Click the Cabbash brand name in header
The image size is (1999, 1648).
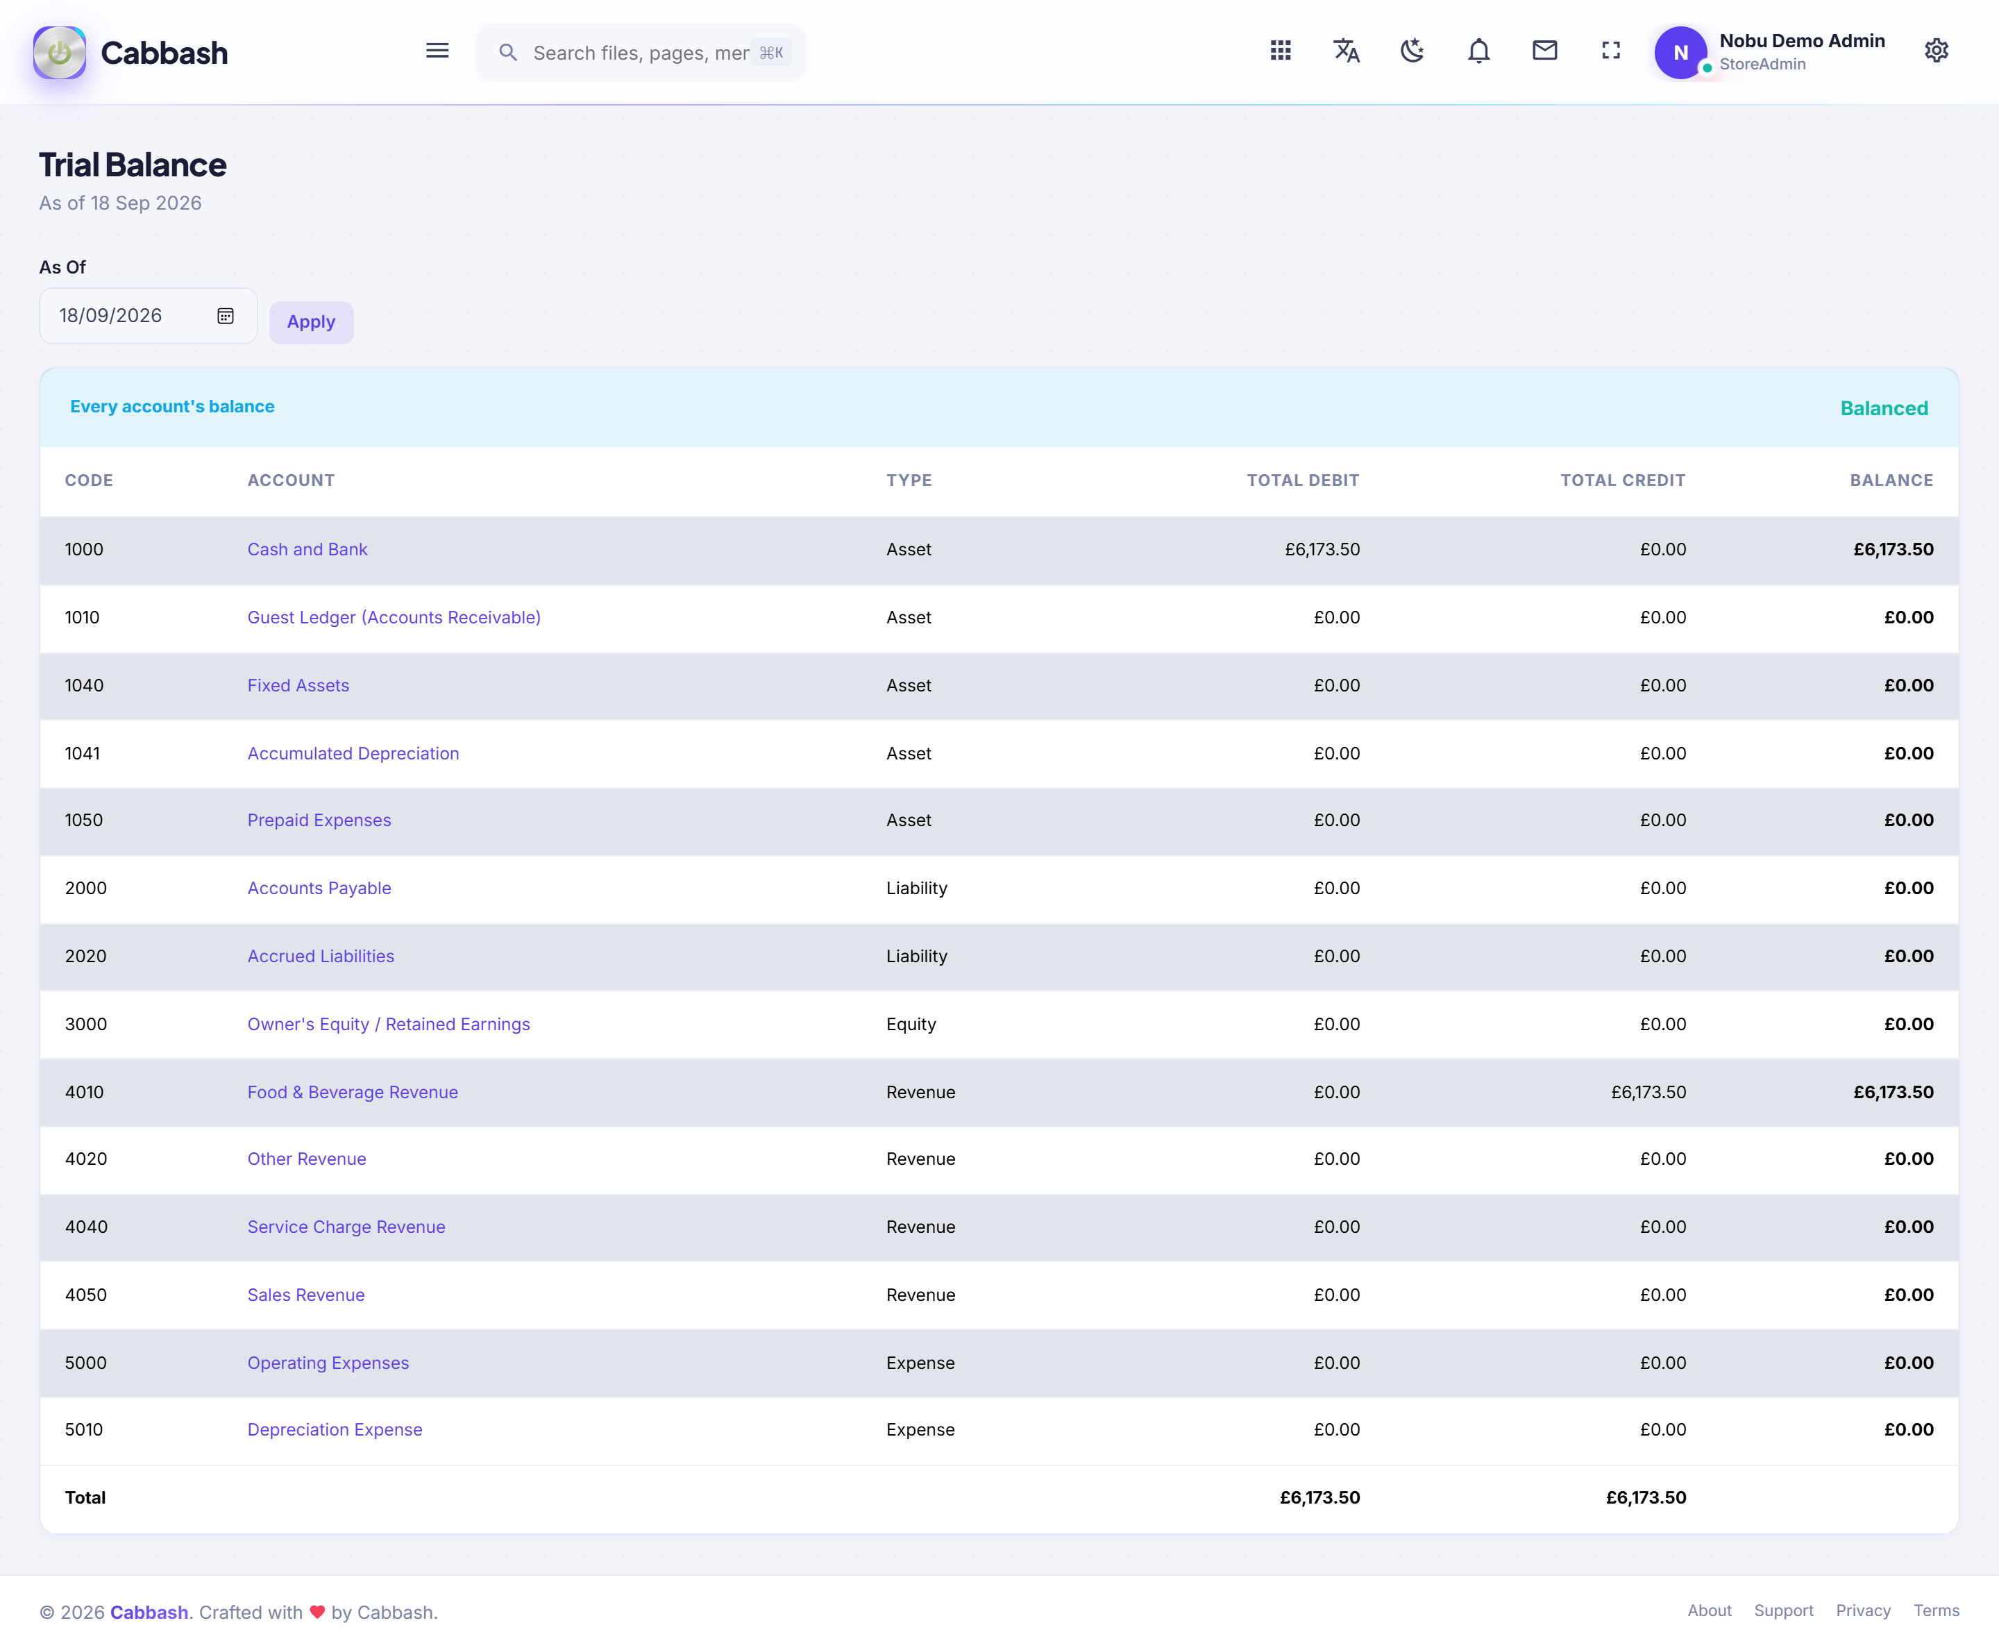(x=165, y=53)
